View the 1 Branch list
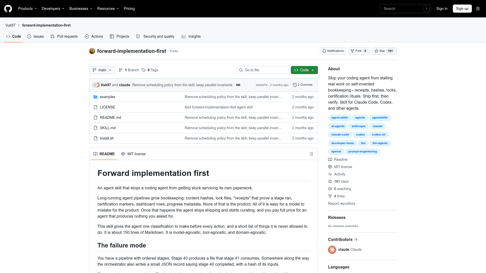This screenshot has height=273, width=486. pyautogui.click(x=129, y=70)
